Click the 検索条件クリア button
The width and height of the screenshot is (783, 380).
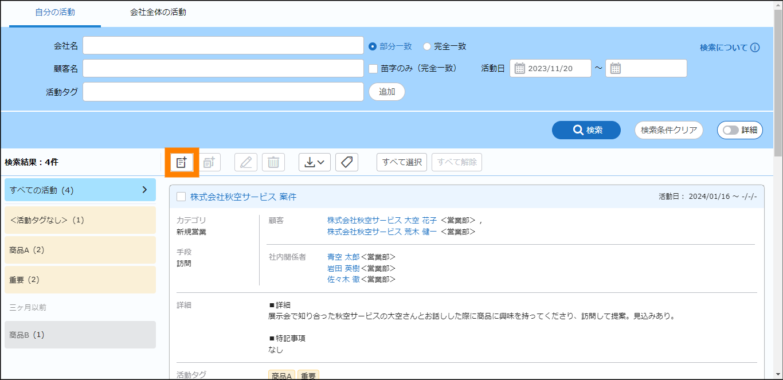coord(669,130)
